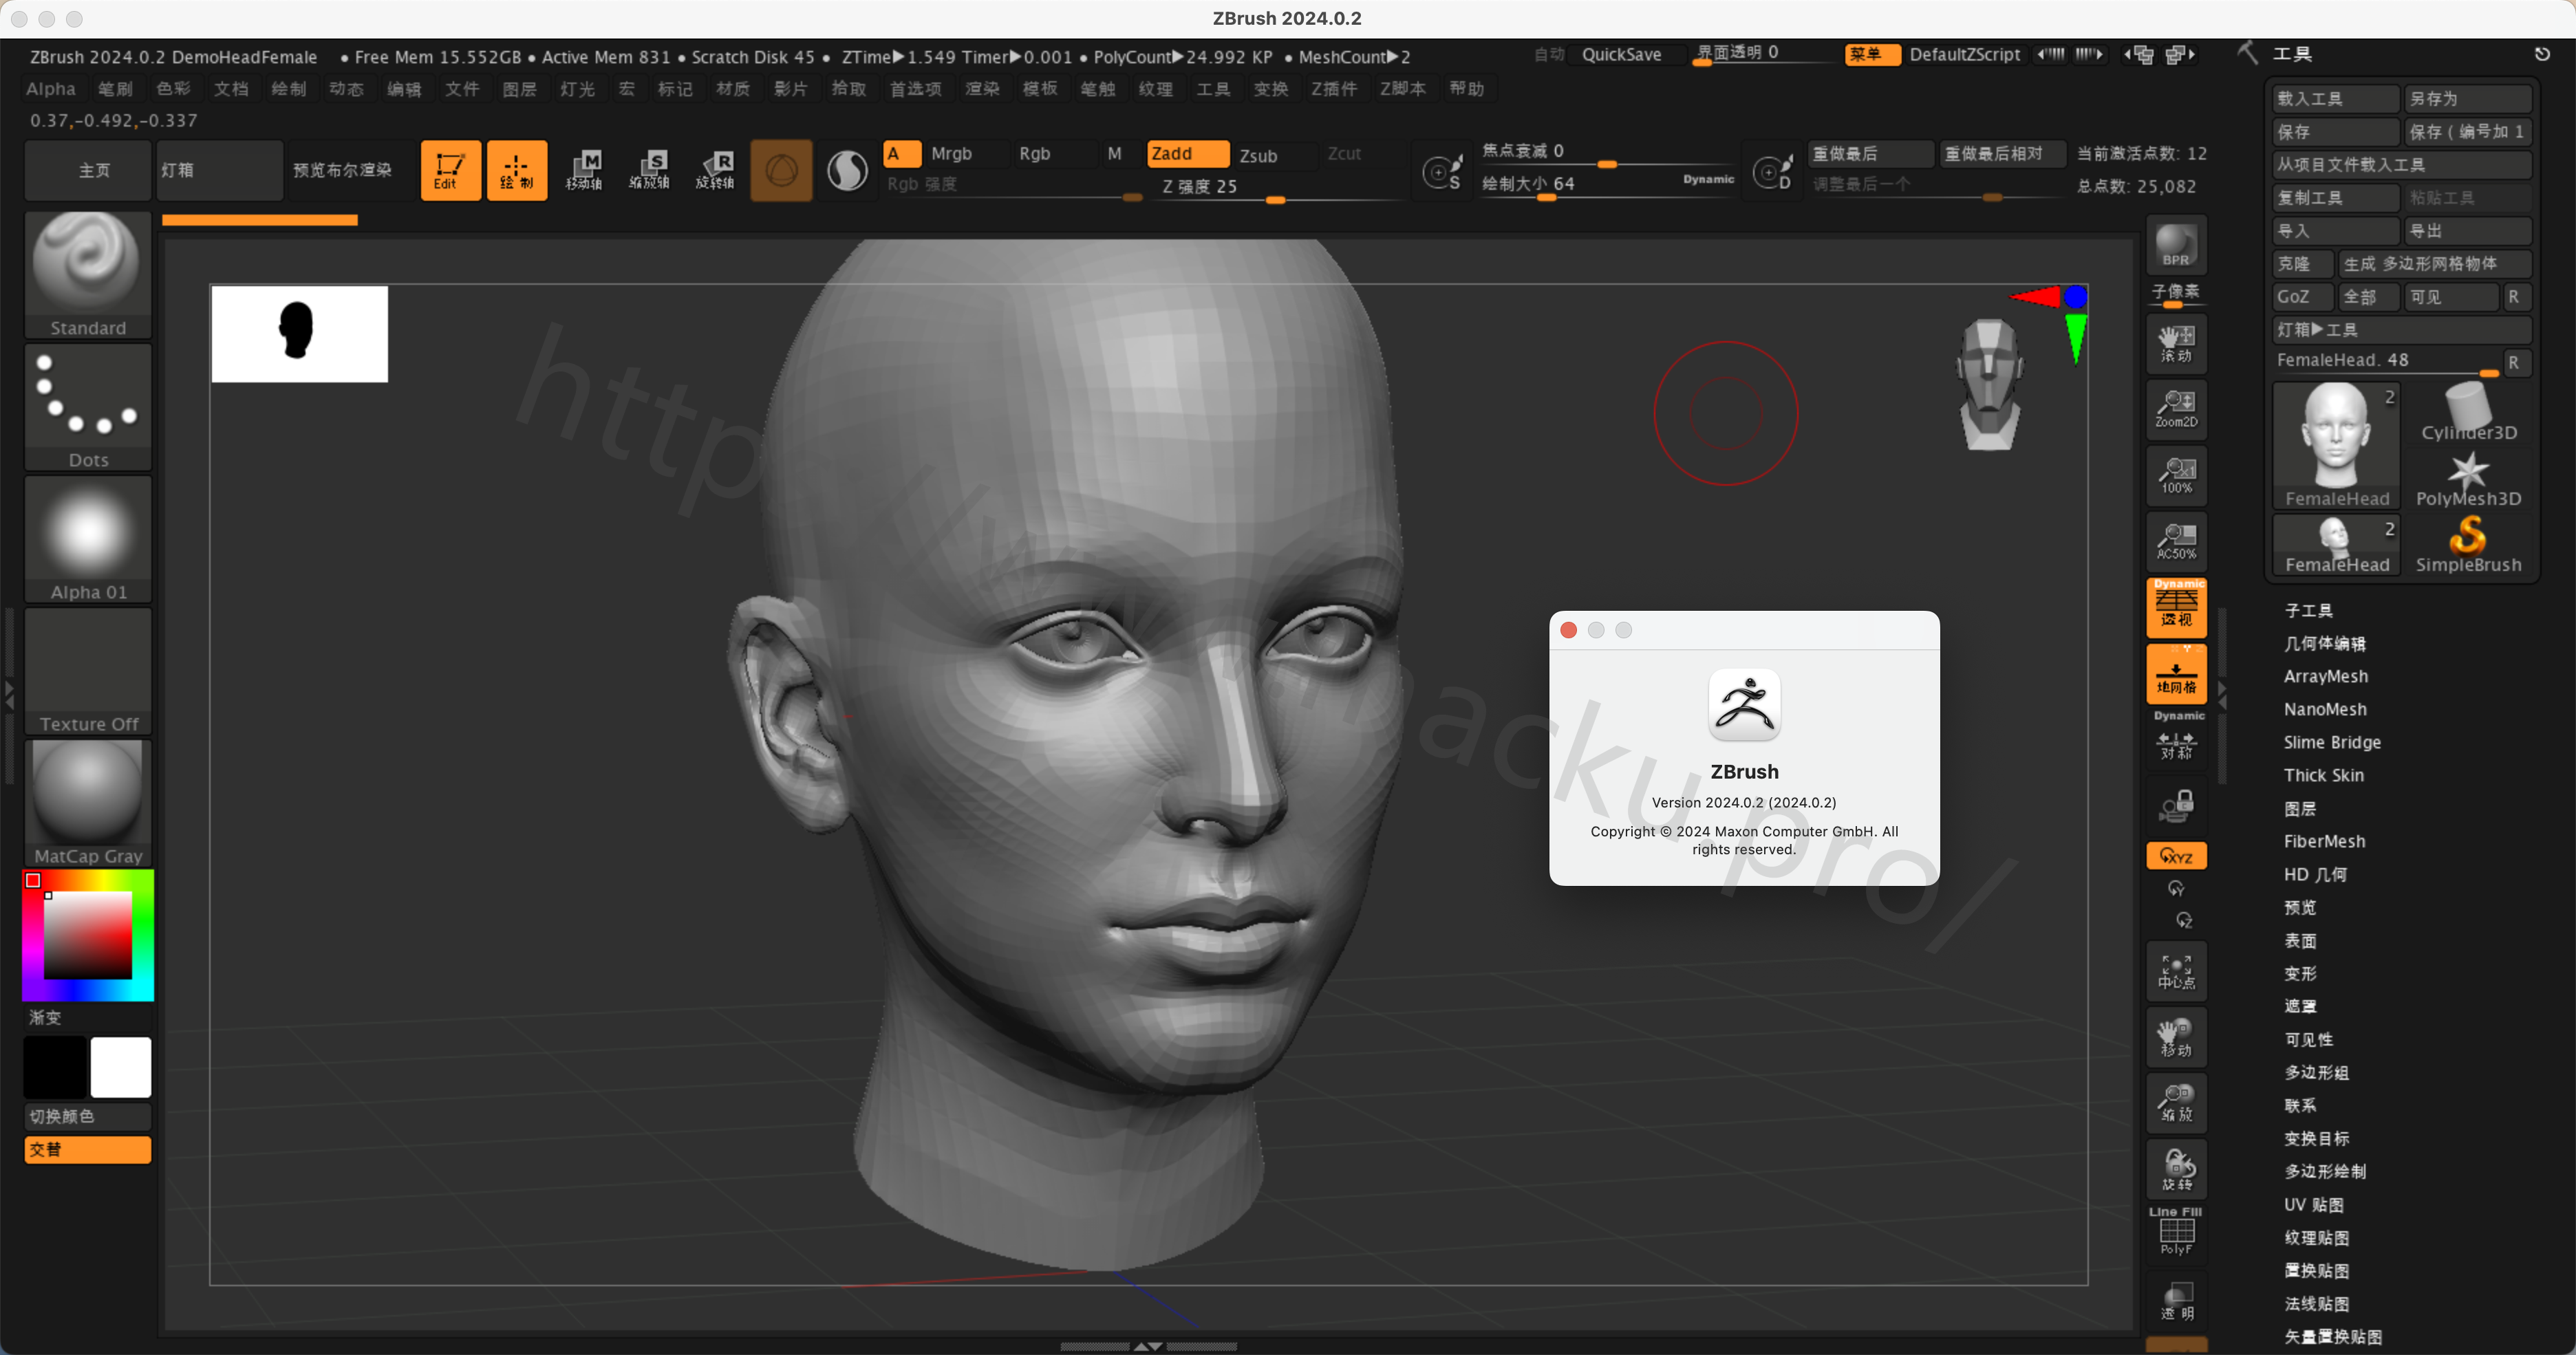Viewport: 2576px width, 1355px height.
Task: Click the right shelf Rotate view button
Action: point(2176,1169)
